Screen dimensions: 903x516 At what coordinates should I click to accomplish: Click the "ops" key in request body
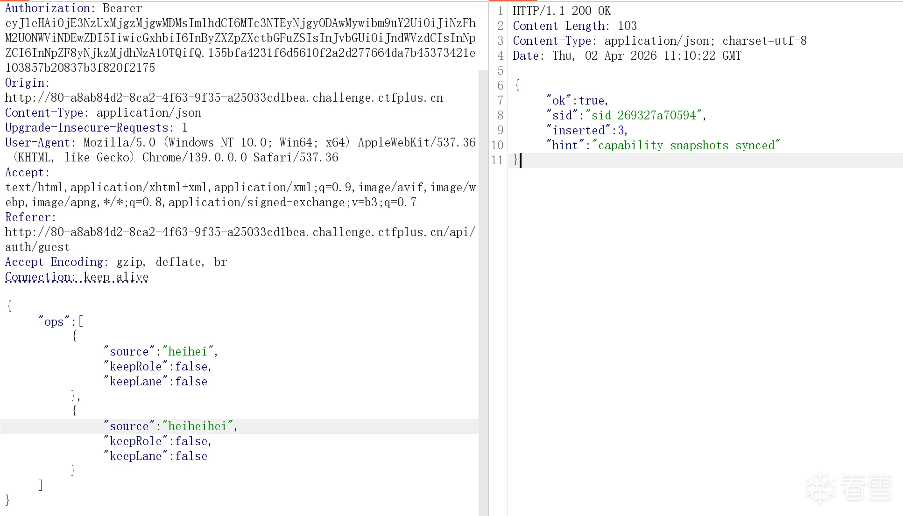pyautogui.click(x=54, y=322)
